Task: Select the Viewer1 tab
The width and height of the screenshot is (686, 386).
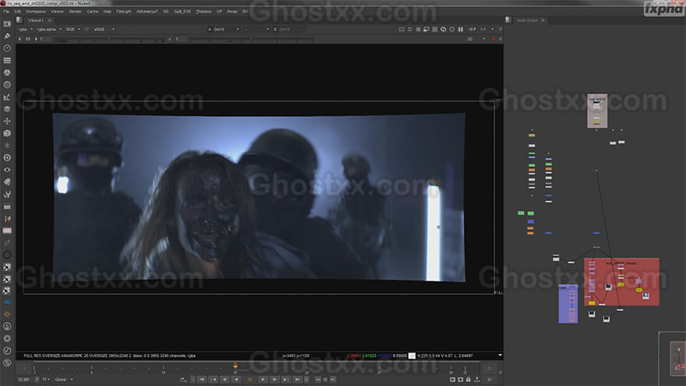Action: click(x=36, y=20)
